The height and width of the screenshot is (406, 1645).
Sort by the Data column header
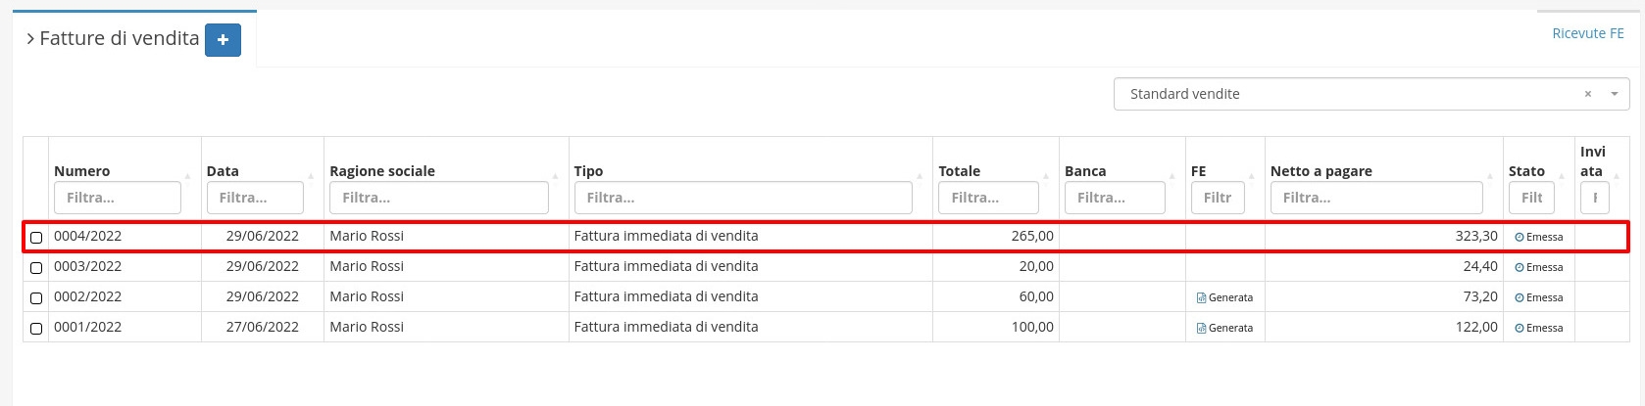pos(224,171)
